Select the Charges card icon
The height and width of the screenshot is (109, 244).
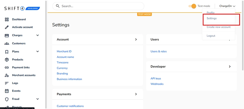(7, 35)
